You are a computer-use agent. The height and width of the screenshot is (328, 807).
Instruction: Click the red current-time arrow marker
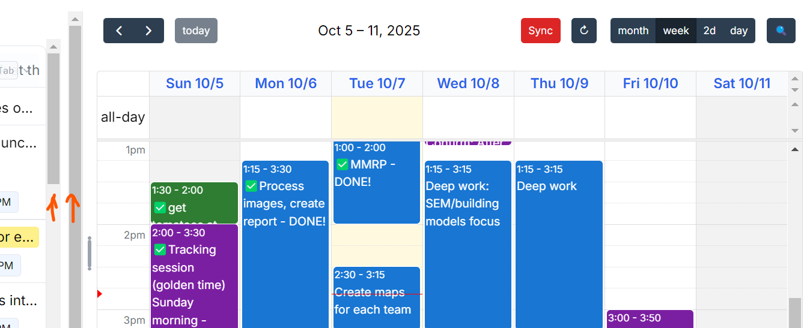click(x=100, y=294)
